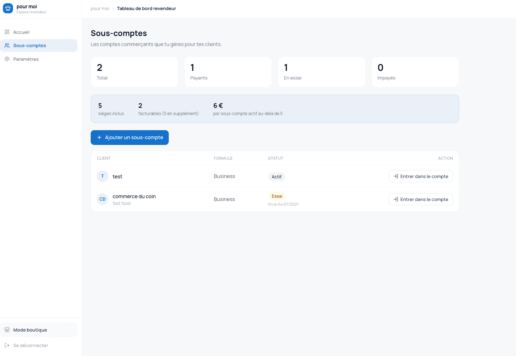516x356 pixels.
Task: Click the Sous-comptes page heading
Action: click(x=119, y=33)
